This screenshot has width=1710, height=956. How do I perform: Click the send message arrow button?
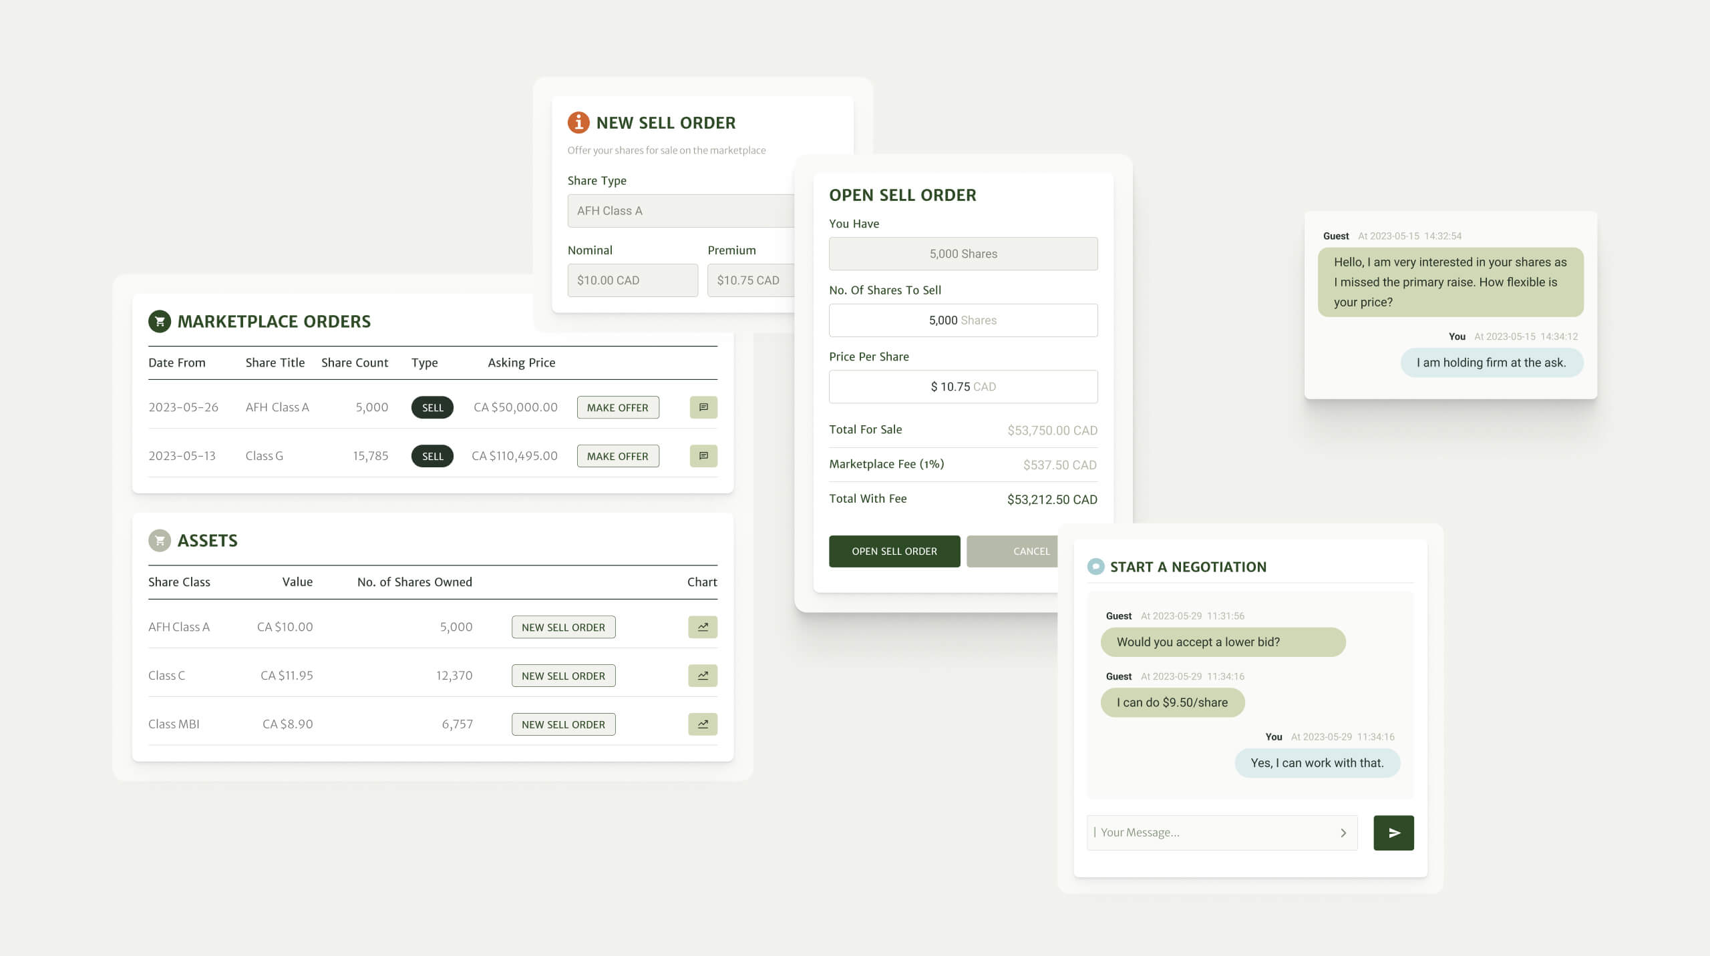pos(1393,832)
